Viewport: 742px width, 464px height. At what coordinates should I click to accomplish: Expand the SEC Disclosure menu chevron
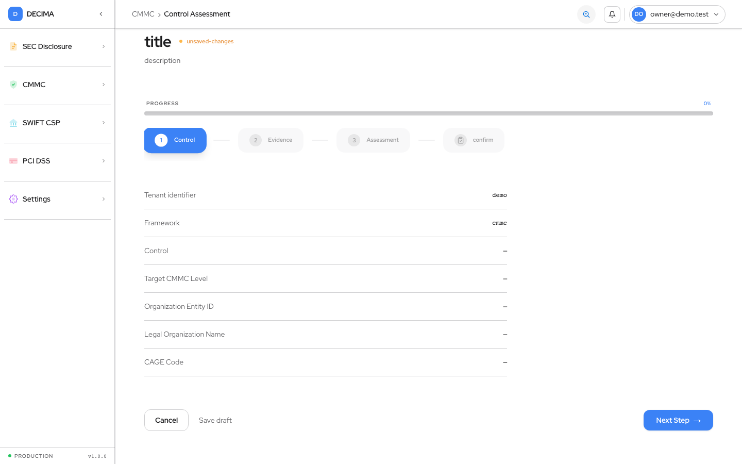tap(104, 46)
